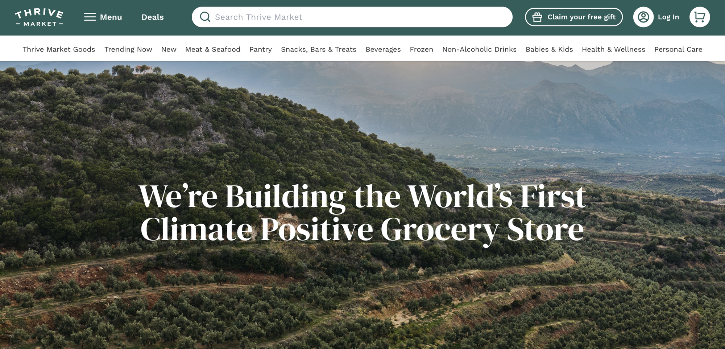Screen dimensions: 725x349
Task: Open the Trending Now category
Action: click(x=128, y=49)
